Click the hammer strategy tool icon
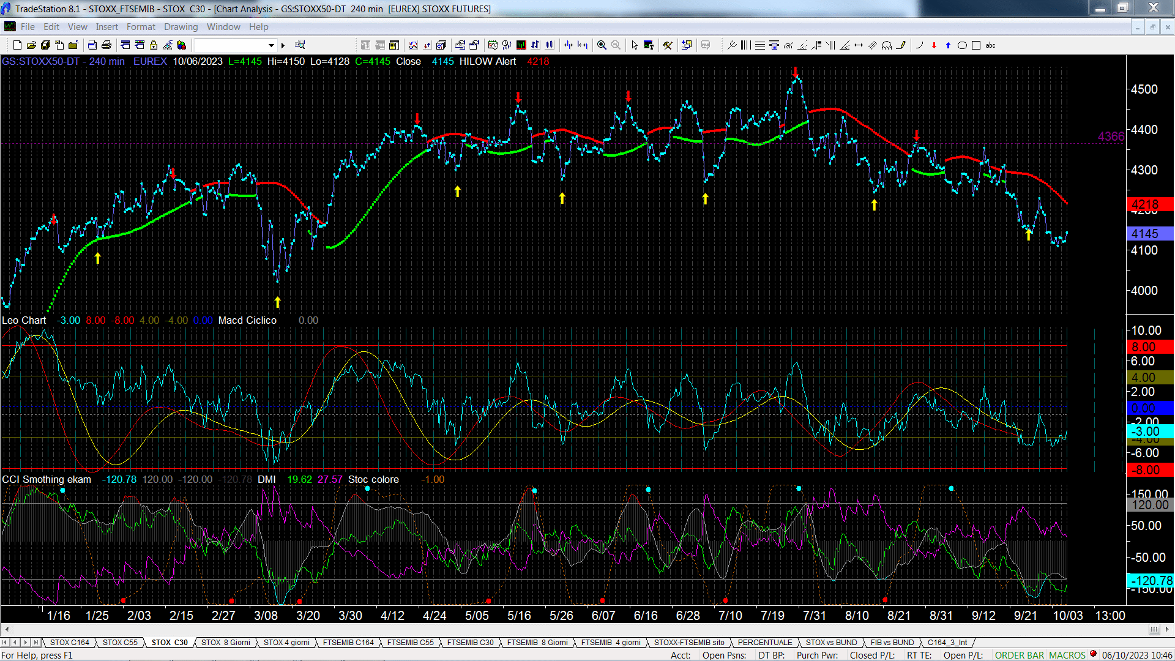The image size is (1175, 661). click(668, 45)
